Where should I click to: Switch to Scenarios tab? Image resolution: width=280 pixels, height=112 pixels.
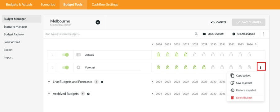[x=48, y=5]
